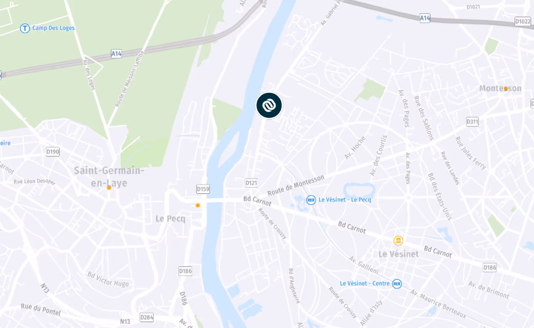Click the Le Pecq town label
Viewport: 534px width, 328px height.
[x=170, y=219]
